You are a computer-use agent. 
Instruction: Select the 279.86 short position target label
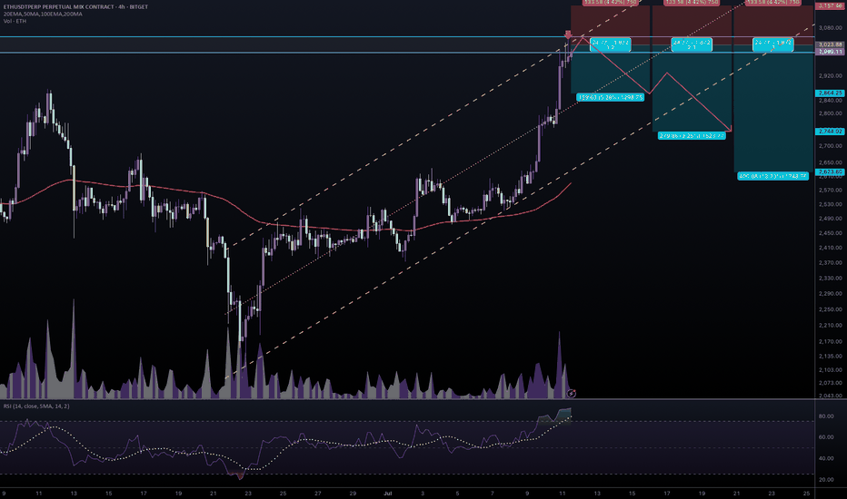692,136
